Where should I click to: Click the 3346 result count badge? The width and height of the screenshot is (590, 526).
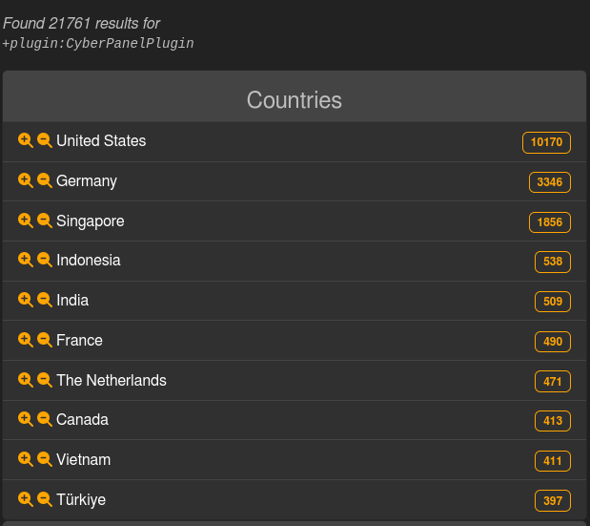(x=549, y=182)
